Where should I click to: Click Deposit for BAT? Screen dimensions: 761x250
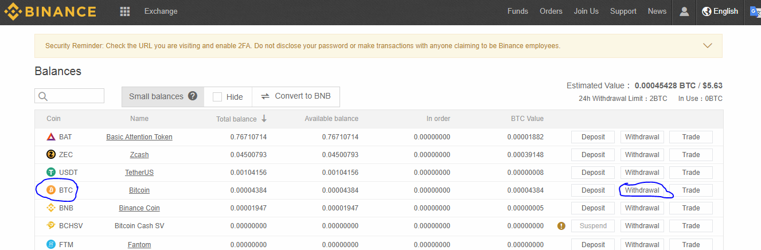click(x=593, y=137)
